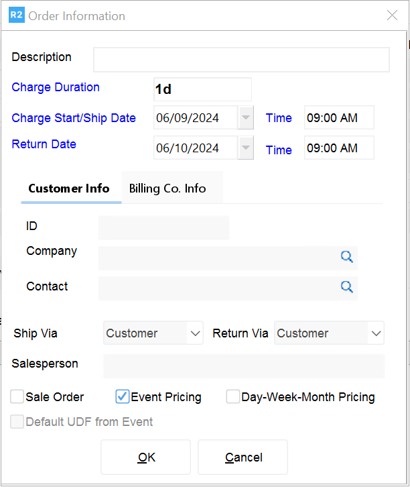Click the Contact search magnifier icon

[x=346, y=287]
